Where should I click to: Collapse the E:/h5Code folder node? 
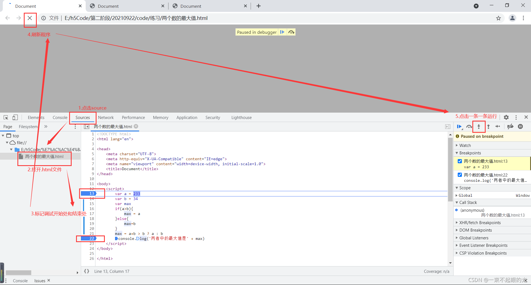pos(11,149)
